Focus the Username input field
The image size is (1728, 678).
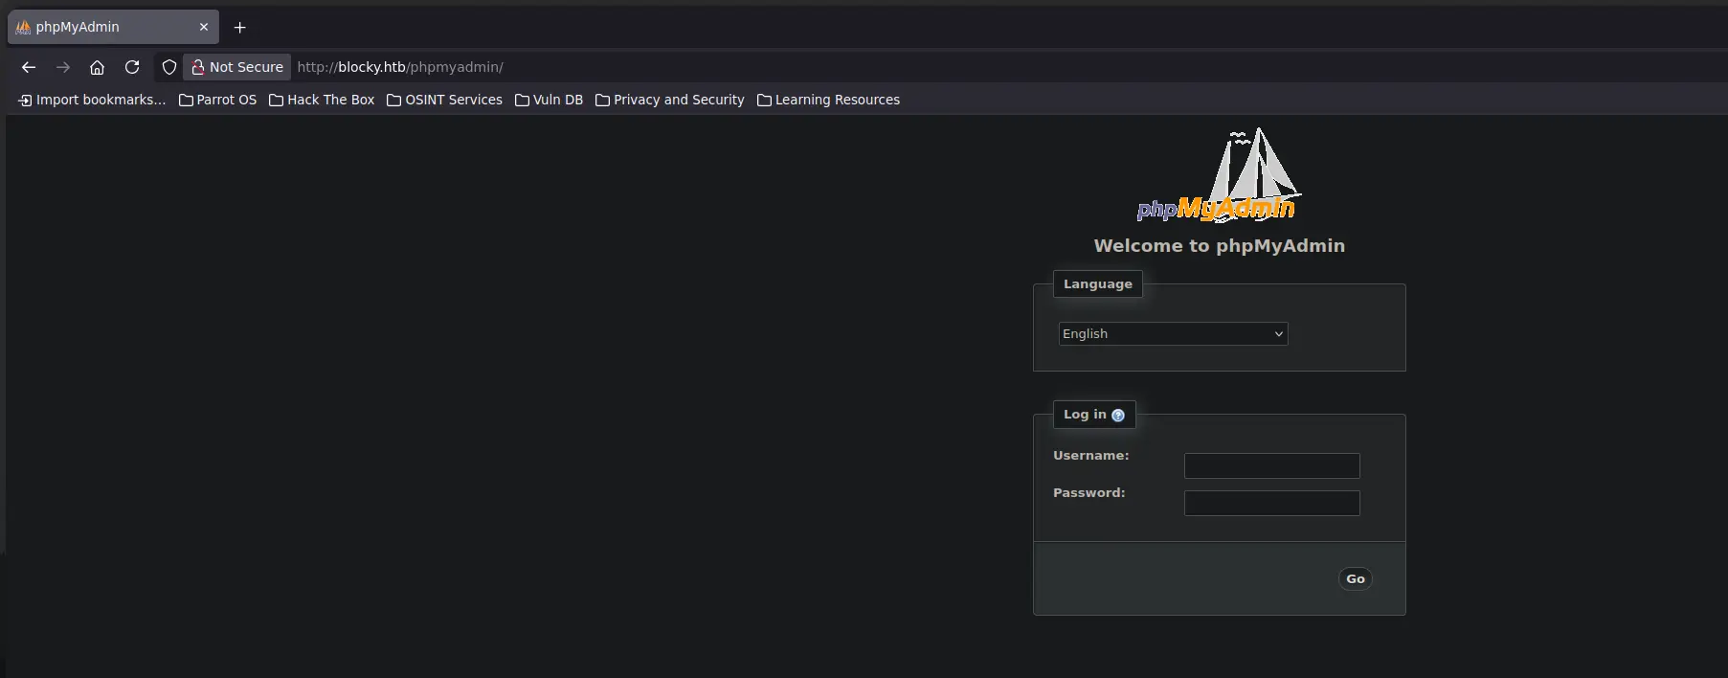[x=1271, y=466]
